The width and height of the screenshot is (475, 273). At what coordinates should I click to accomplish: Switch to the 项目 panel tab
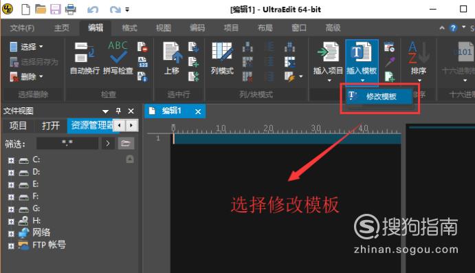click(x=18, y=125)
